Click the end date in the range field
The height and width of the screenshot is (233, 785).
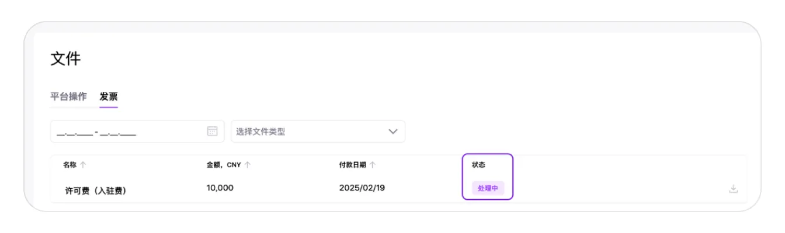(118, 133)
